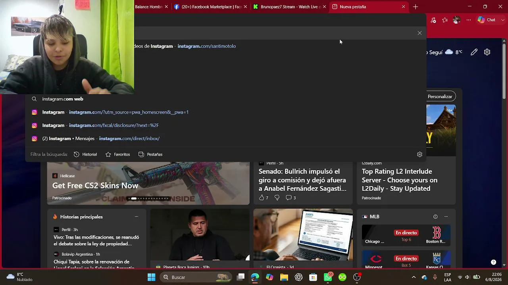Open the media control music icon in toolbar

[433, 20]
